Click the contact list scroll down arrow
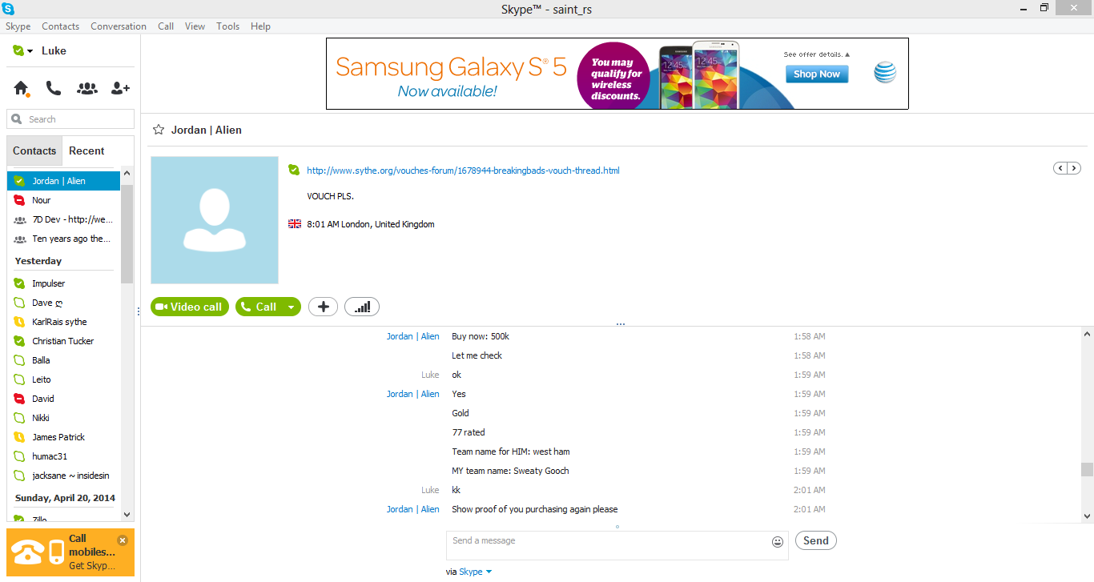1094x582 pixels. 127,515
